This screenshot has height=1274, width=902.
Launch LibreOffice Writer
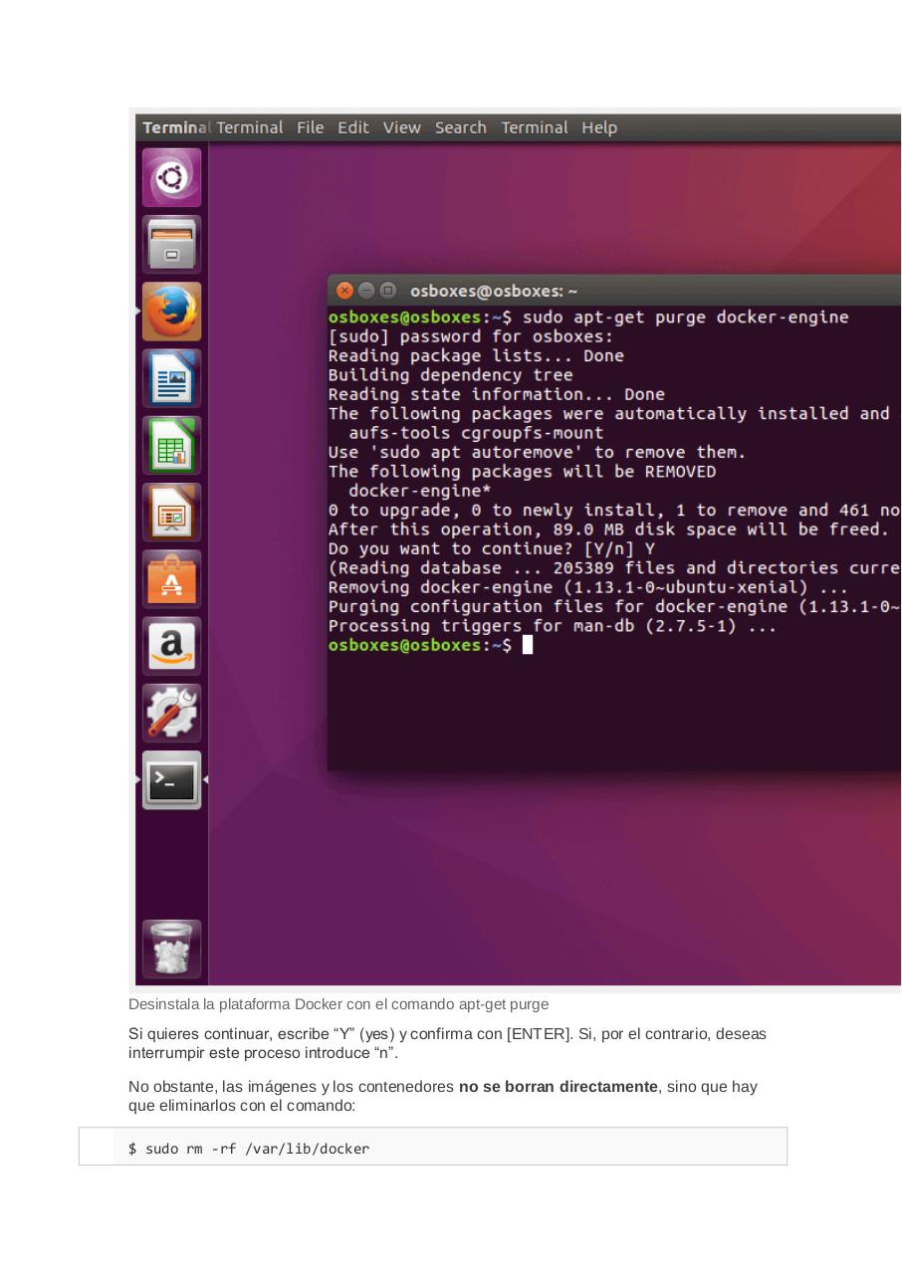[x=171, y=378]
